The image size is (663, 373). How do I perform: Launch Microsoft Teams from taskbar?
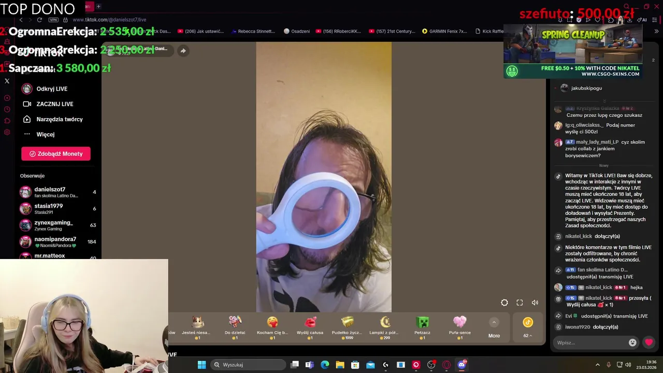(x=309, y=365)
